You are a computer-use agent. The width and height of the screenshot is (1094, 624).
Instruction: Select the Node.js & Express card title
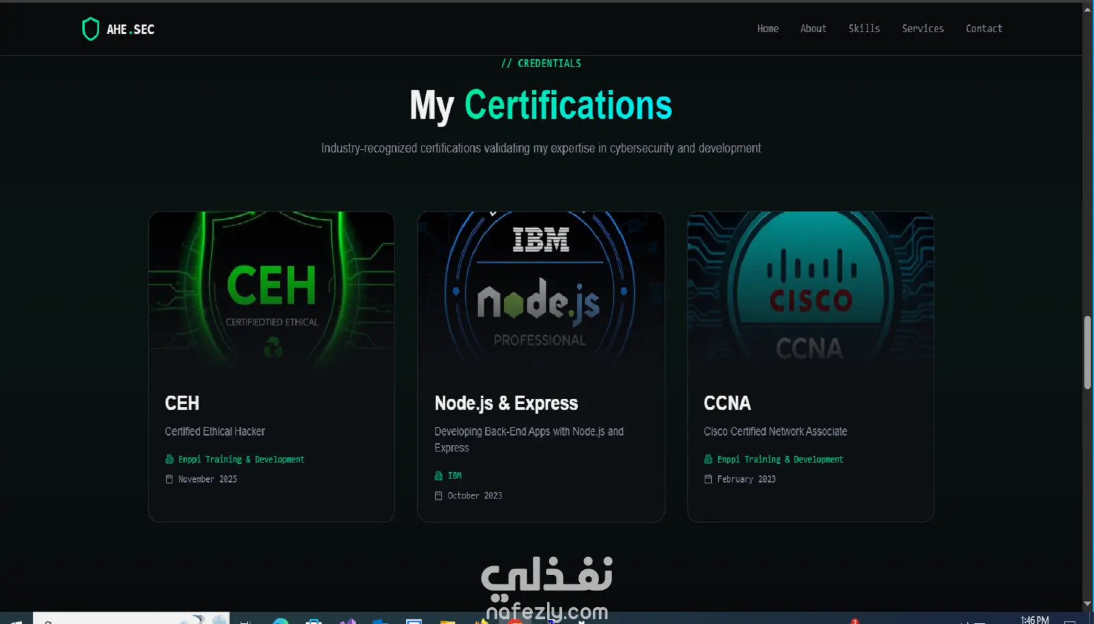coord(506,403)
